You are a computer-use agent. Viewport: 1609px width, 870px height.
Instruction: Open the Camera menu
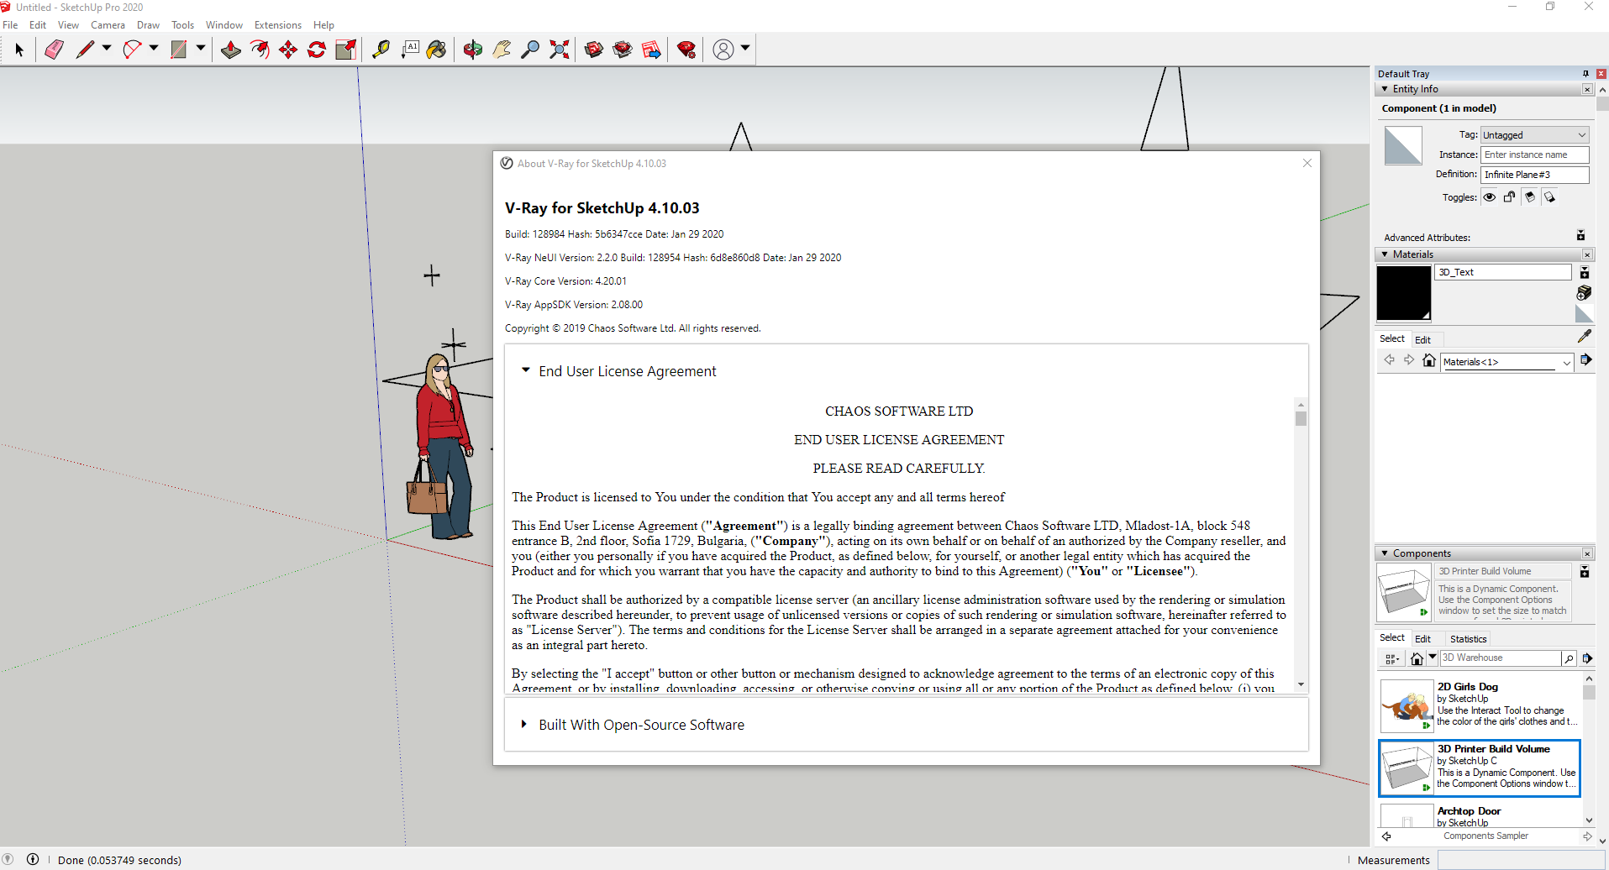[108, 25]
